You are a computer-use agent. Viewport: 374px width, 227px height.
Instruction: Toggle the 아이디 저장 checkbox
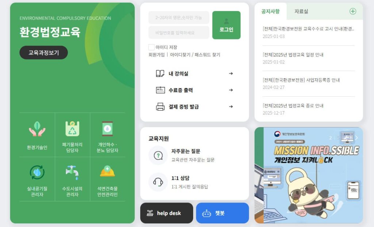(151, 47)
